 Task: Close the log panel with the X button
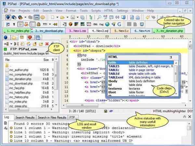190,117
